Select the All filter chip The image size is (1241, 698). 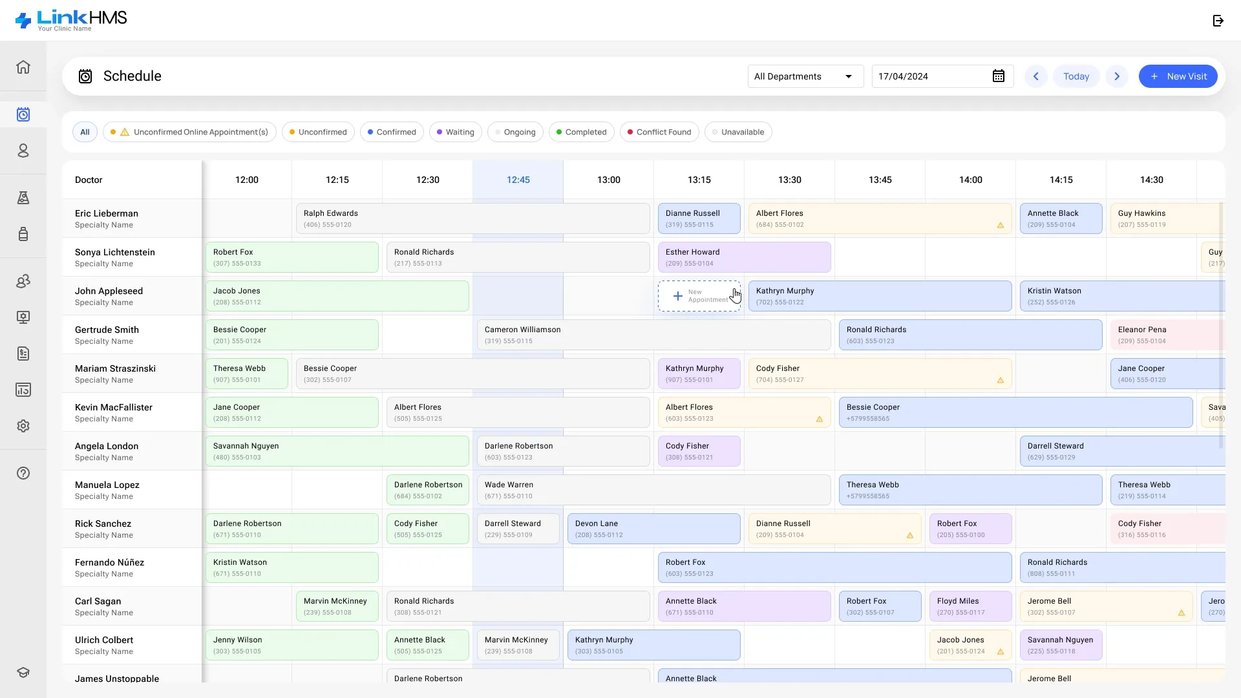pyautogui.click(x=85, y=132)
